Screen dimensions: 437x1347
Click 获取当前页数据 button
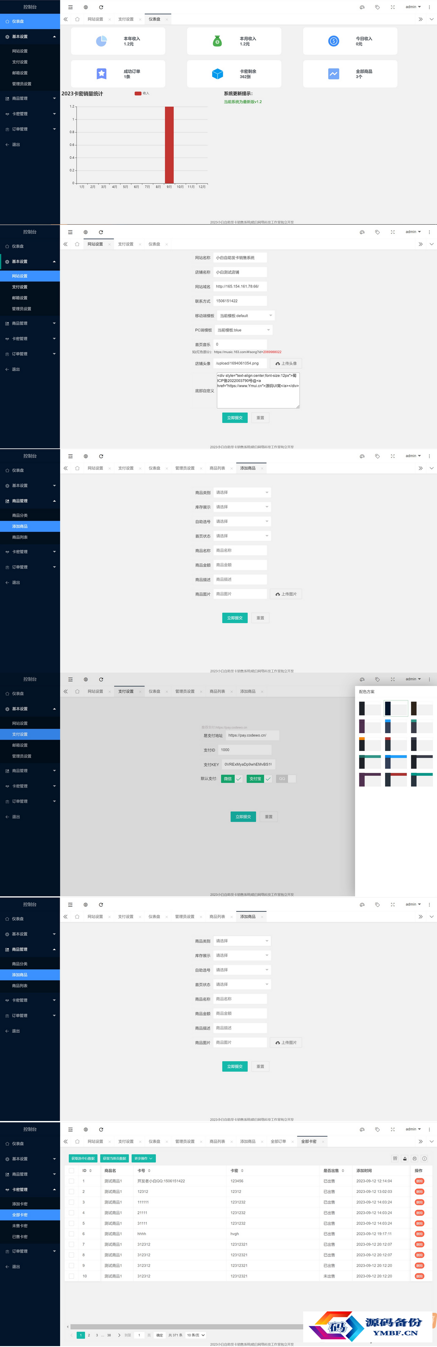coord(114,1158)
